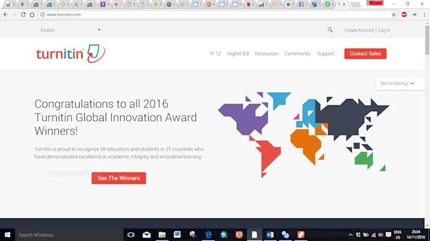
Task: Open the browser home page icon
Action: tap(32, 15)
